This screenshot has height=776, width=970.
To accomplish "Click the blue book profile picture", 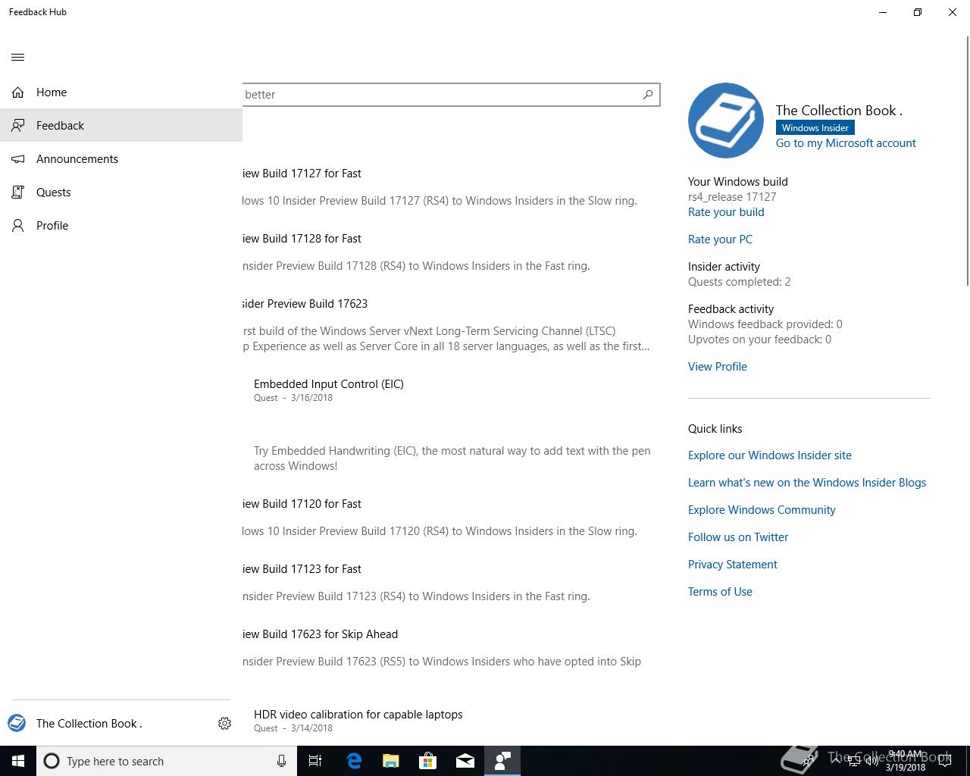I will point(726,120).
